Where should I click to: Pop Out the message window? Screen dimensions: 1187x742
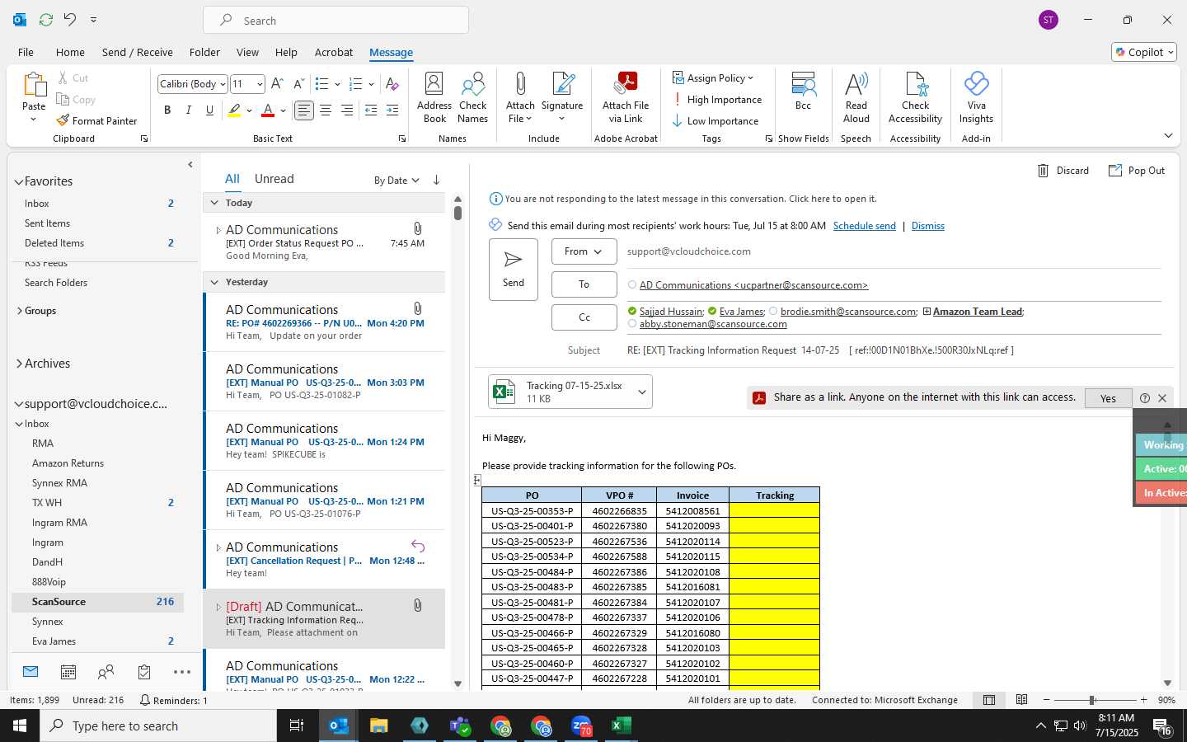click(x=1137, y=171)
